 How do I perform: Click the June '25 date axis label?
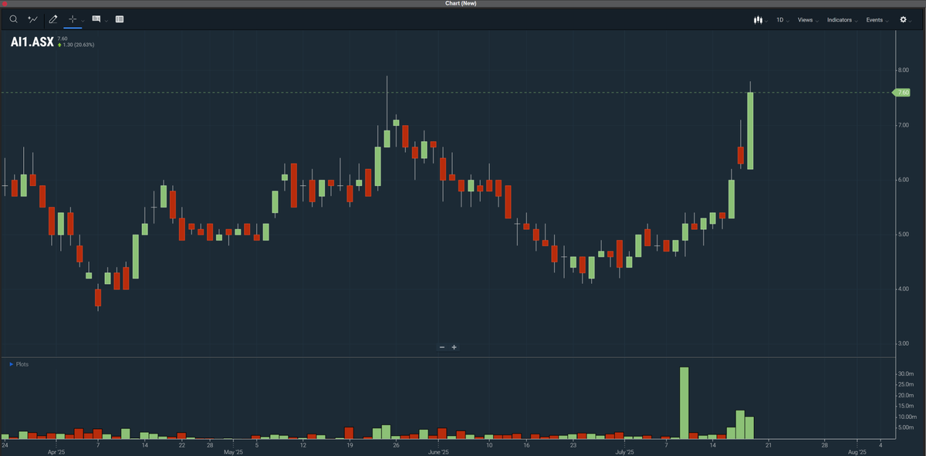click(x=438, y=451)
